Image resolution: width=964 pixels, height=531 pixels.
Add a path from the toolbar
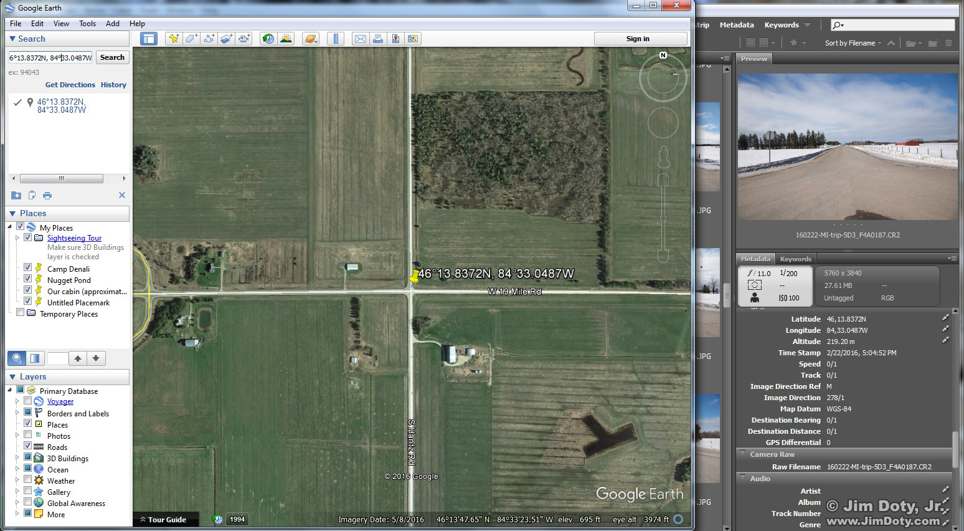pos(209,39)
